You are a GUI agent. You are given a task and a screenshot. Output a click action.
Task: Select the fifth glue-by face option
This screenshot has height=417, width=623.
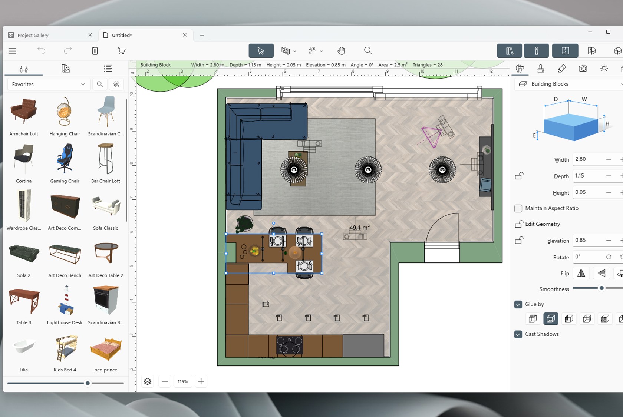[x=605, y=319]
